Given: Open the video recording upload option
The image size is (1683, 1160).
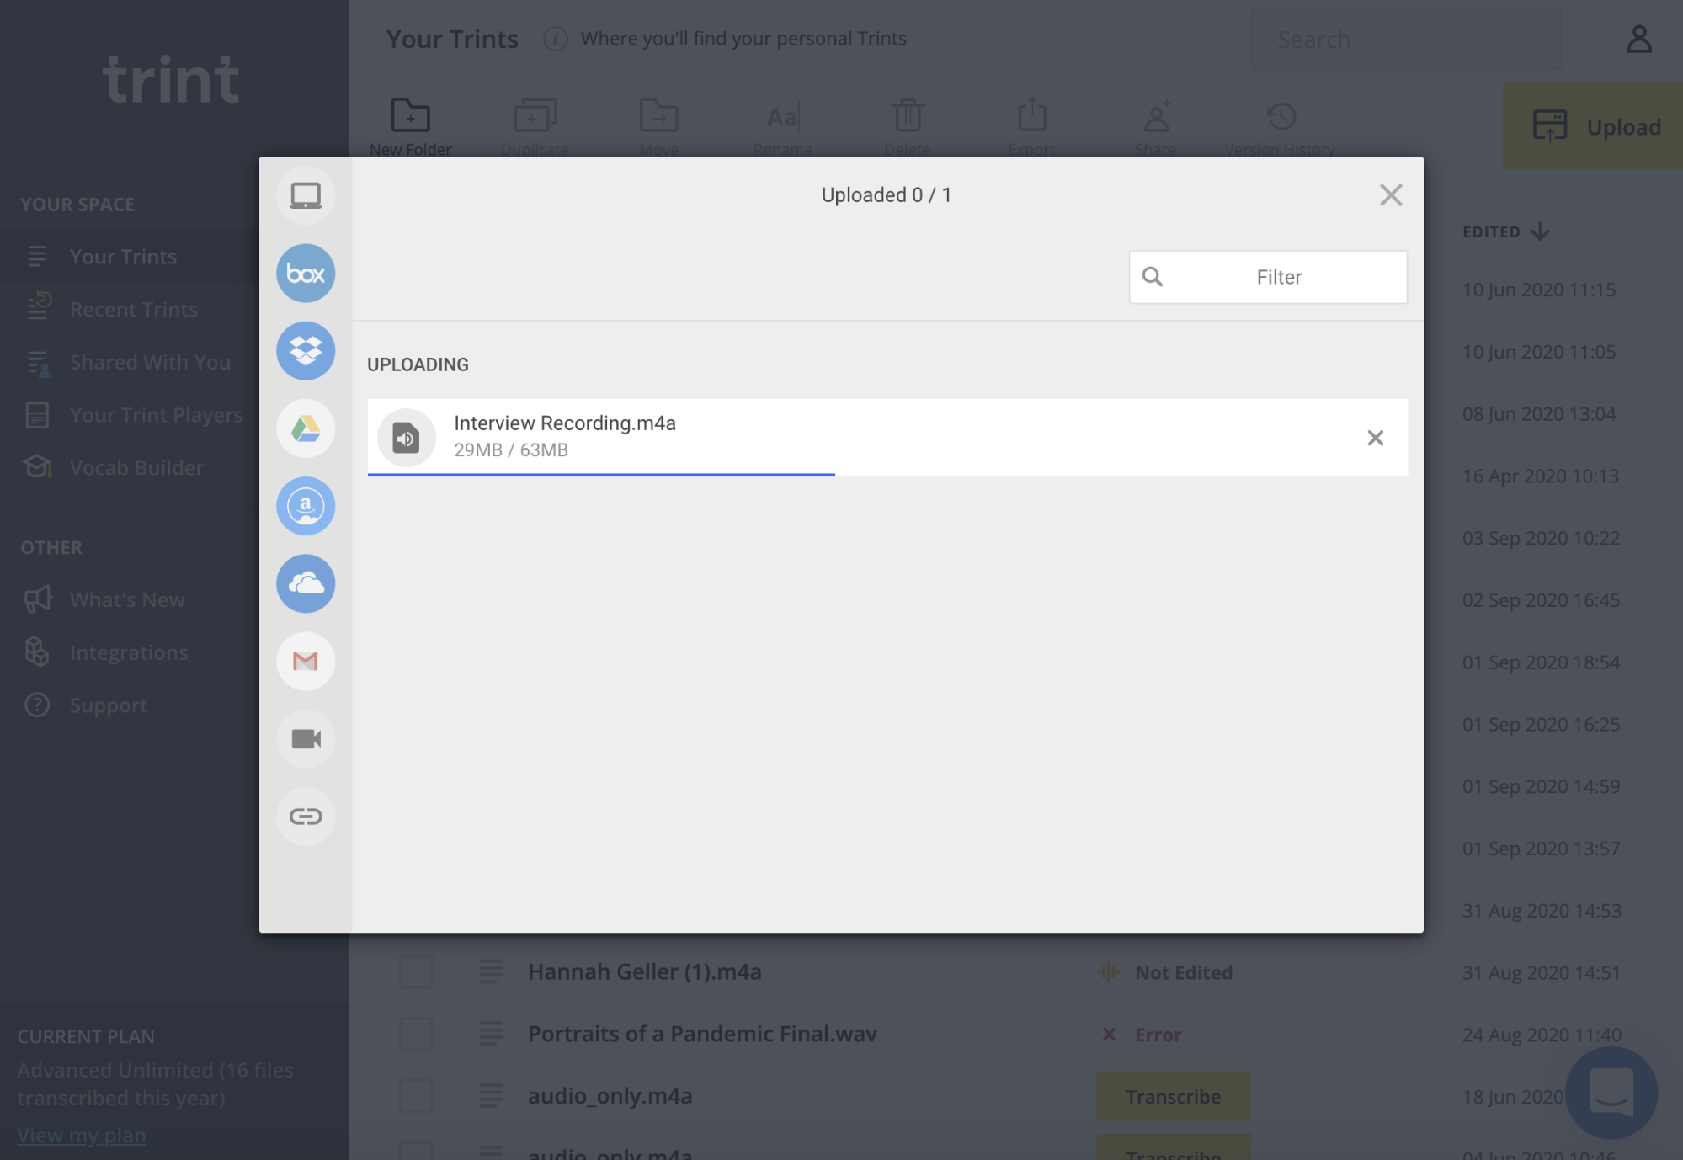Looking at the screenshot, I should 305,739.
